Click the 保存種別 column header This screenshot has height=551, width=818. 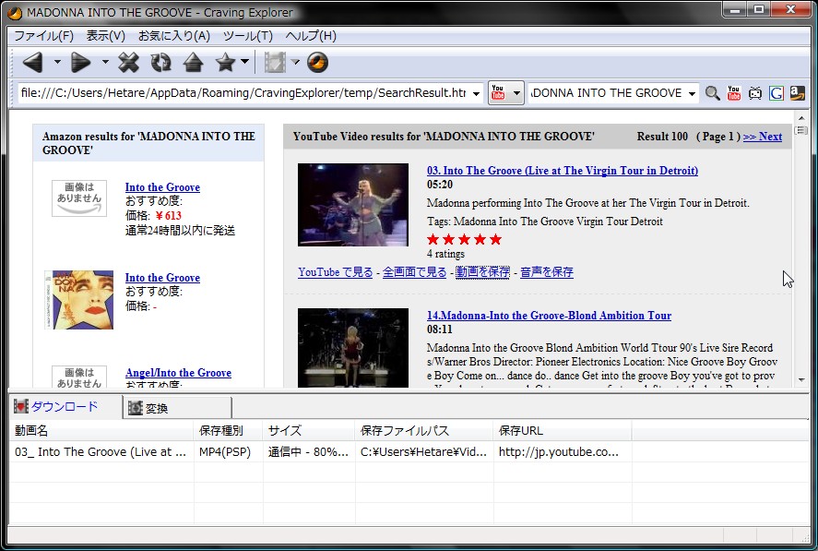coord(228,431)
